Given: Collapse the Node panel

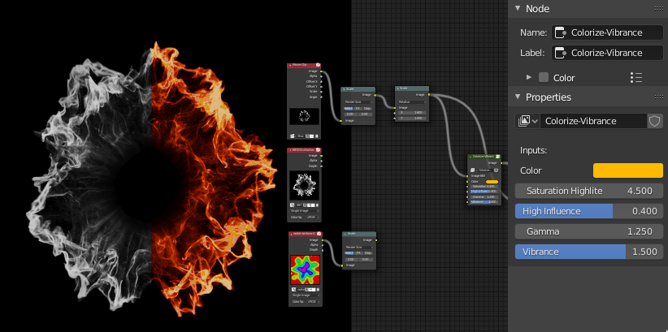Looking at the screenshot, I should click(518, 8).
